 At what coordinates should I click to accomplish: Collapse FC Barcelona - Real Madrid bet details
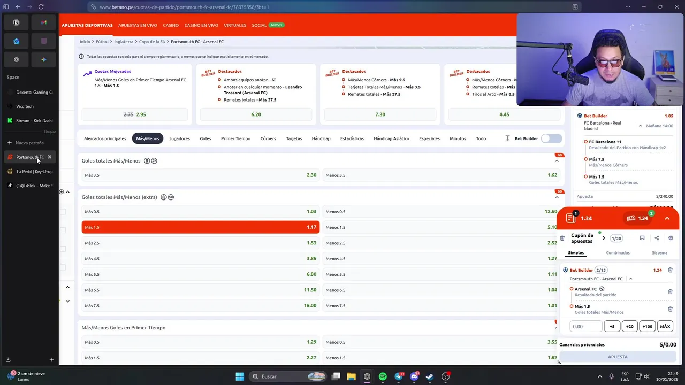640,126
